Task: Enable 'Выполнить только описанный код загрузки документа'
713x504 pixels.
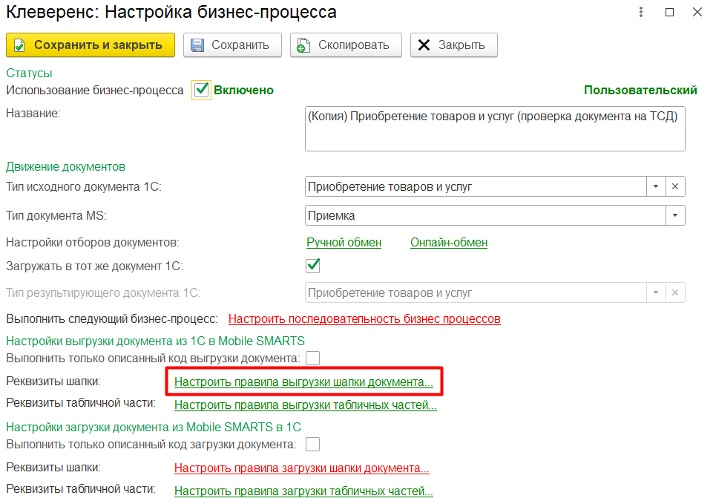Action: (313, 444)
